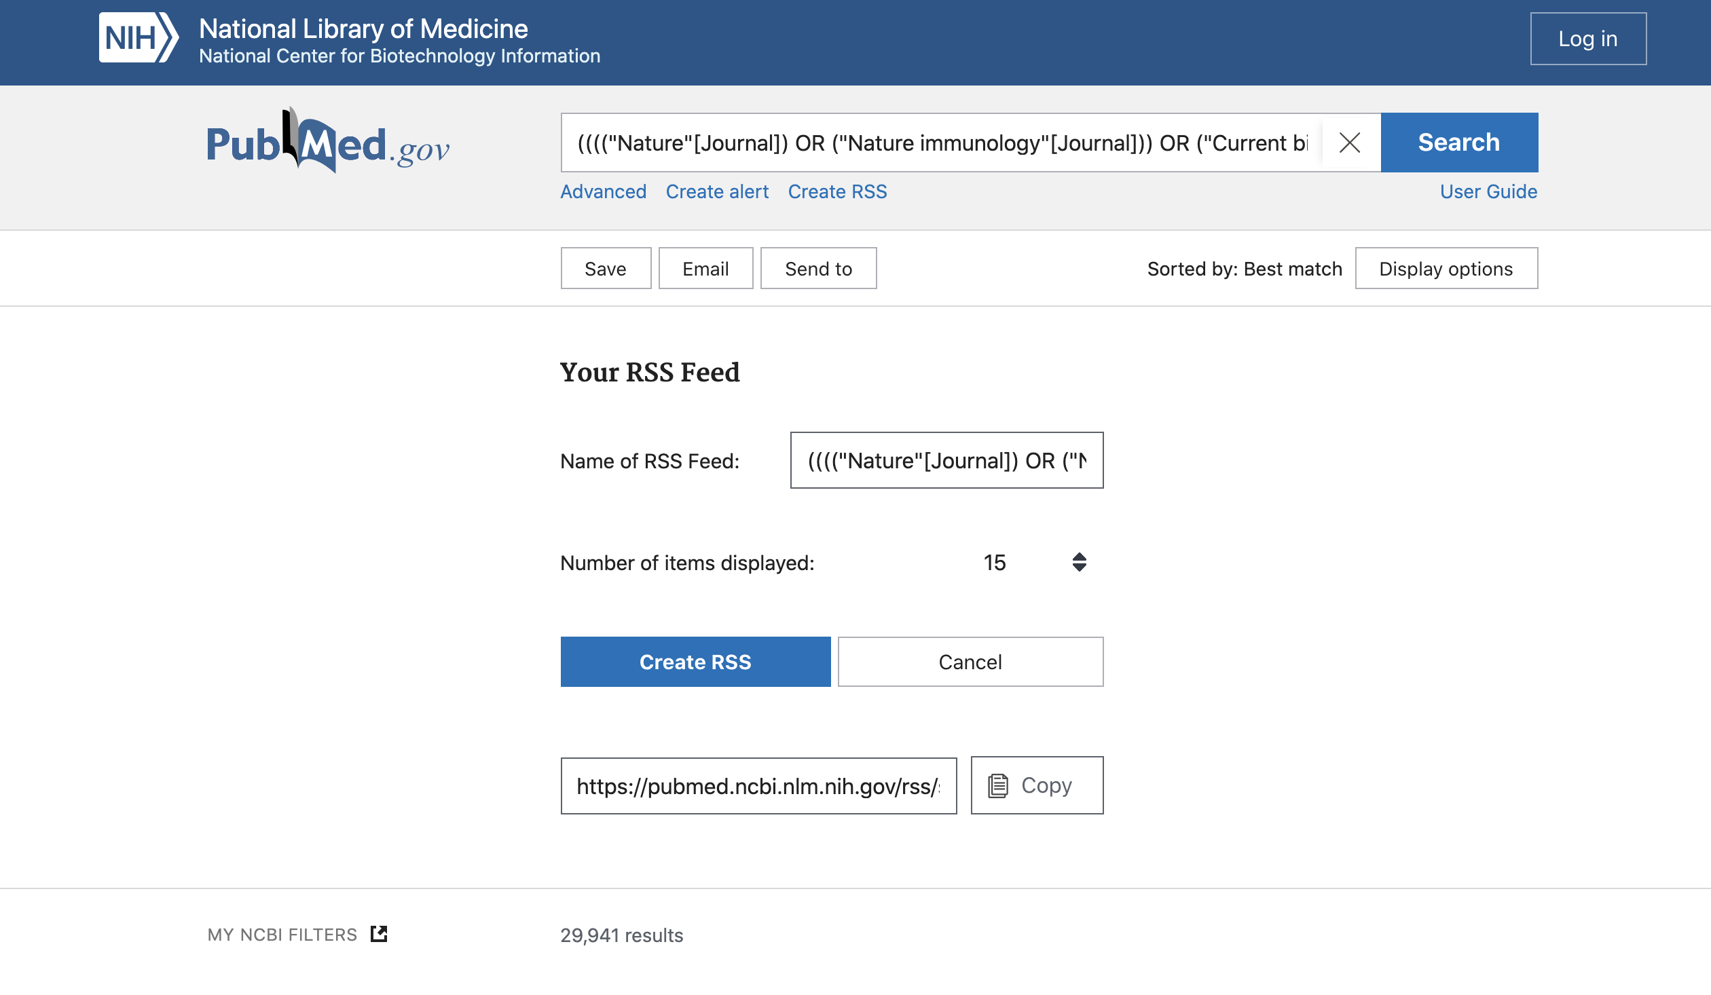1711x995 pixels.
Task: Click the Log in button
Action: pos(1587,39)
